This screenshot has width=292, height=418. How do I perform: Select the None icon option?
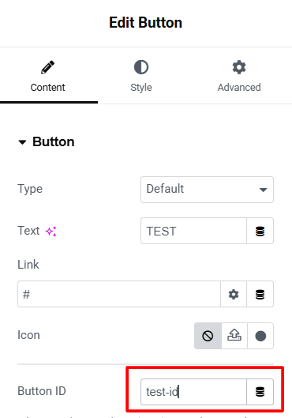(208, 336)
